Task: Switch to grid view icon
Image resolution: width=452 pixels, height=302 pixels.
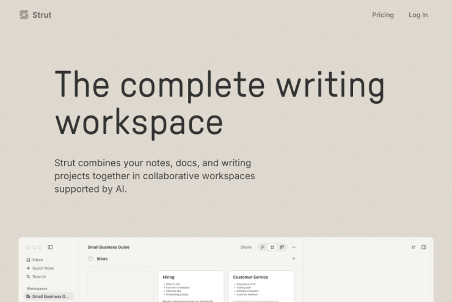Action: click(x=272, y=247)
